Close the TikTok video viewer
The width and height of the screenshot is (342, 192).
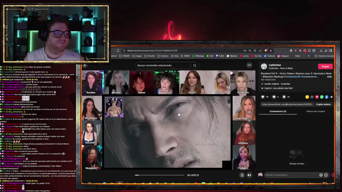[85, 65]
